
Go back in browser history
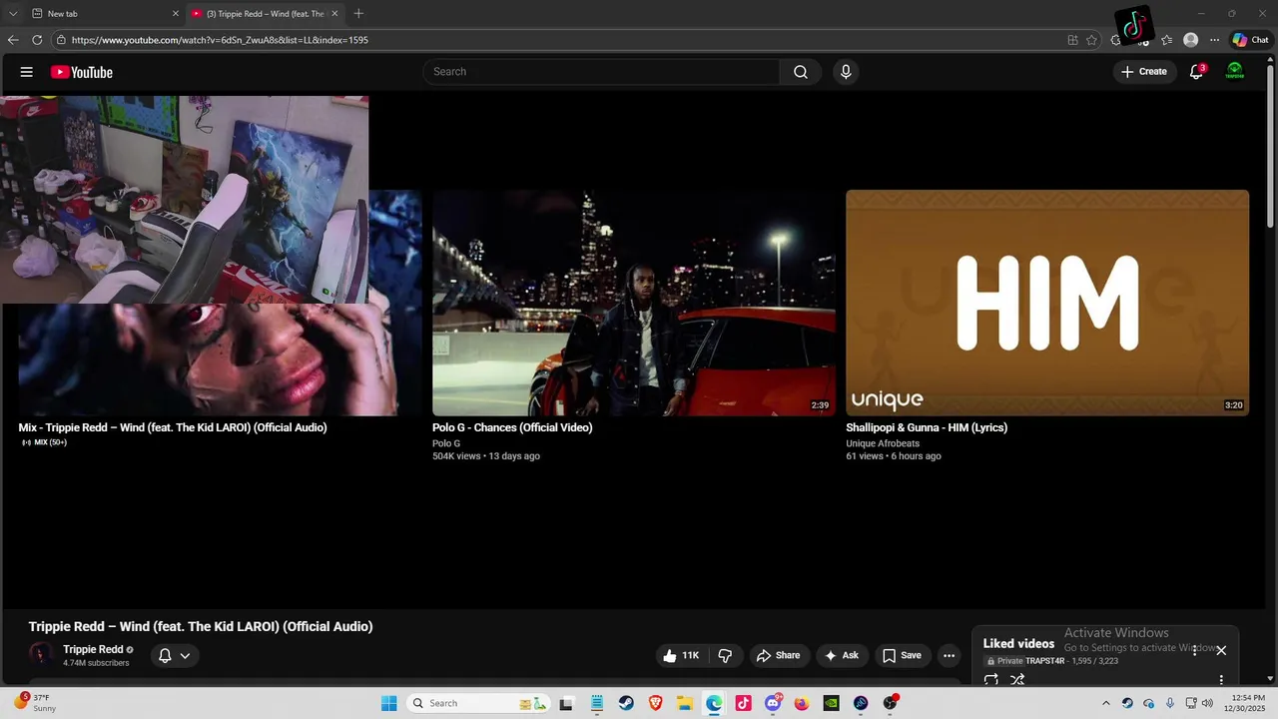(x=13, y=40)
